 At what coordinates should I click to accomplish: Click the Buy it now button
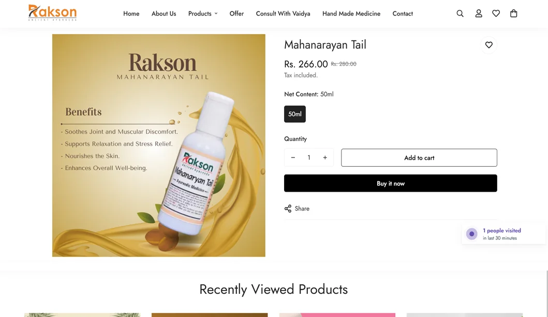[390, 183]
